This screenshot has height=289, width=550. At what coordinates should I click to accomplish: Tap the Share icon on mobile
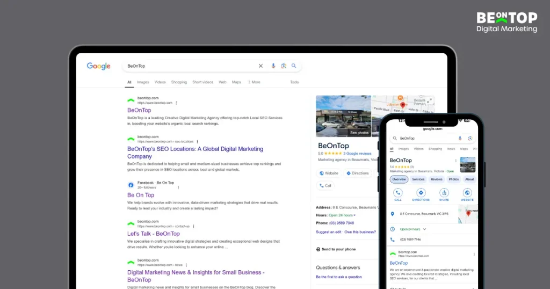tap(444, 193)
